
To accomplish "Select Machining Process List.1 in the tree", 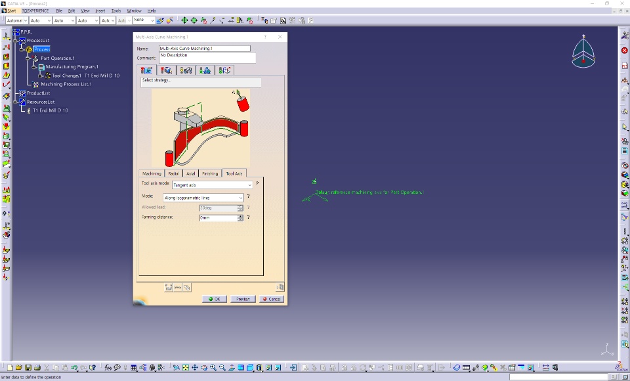I will click(x=66, y=84).
